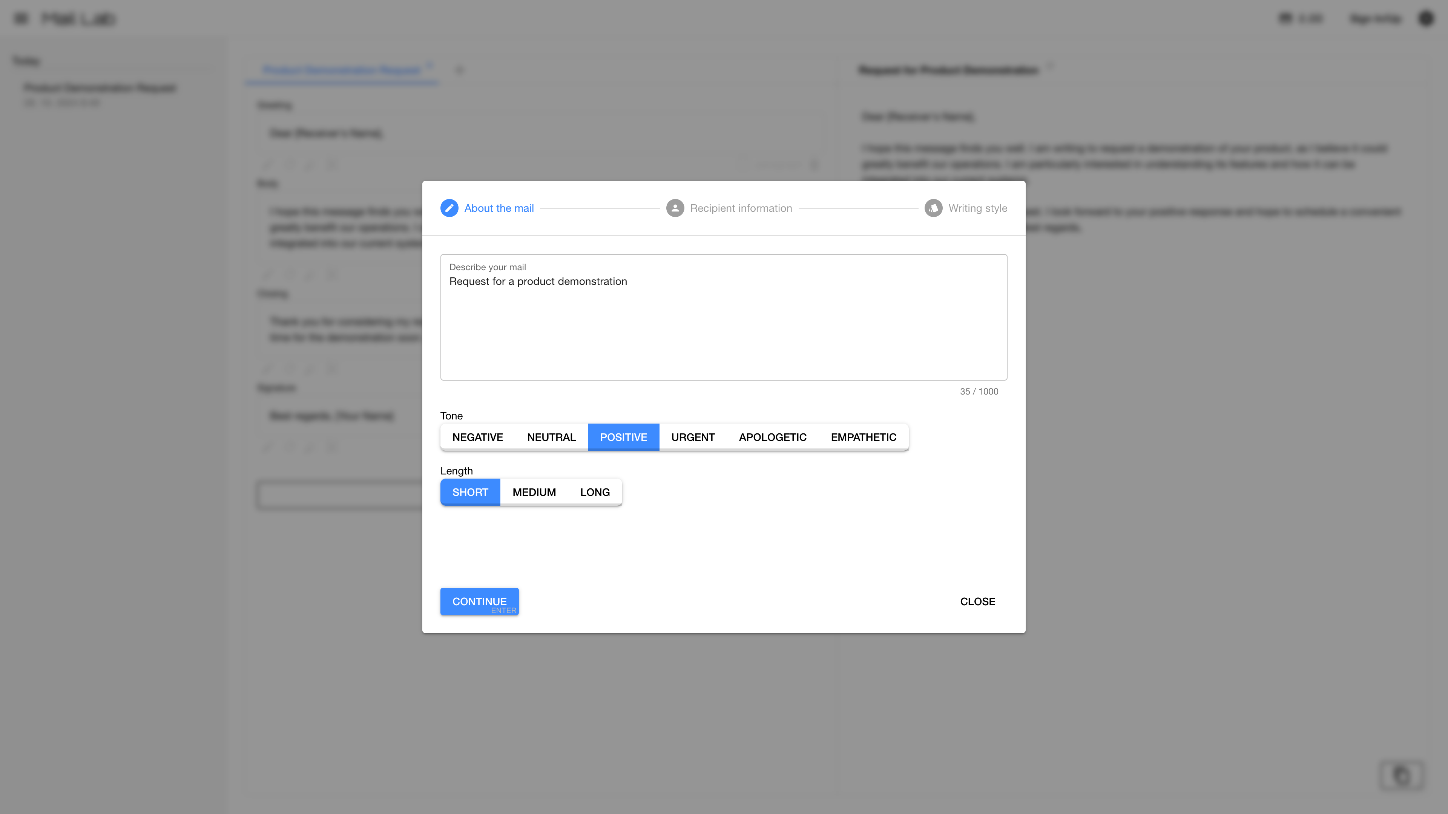Click into the Describe your mail text area
The image size is (1448, 814).
click(723, 326)
